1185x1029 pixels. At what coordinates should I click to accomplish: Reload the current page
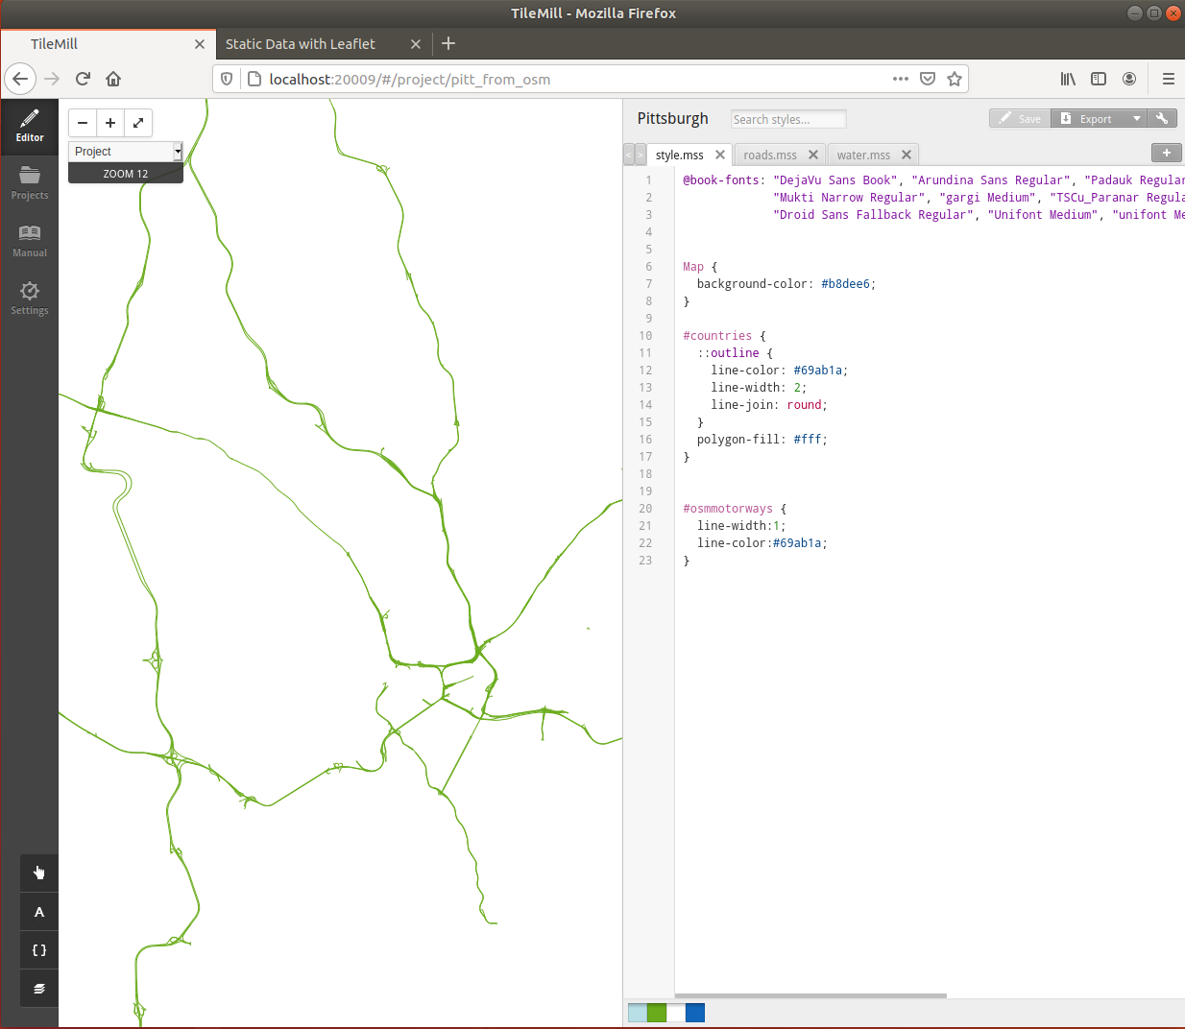[x=83, y=79]
